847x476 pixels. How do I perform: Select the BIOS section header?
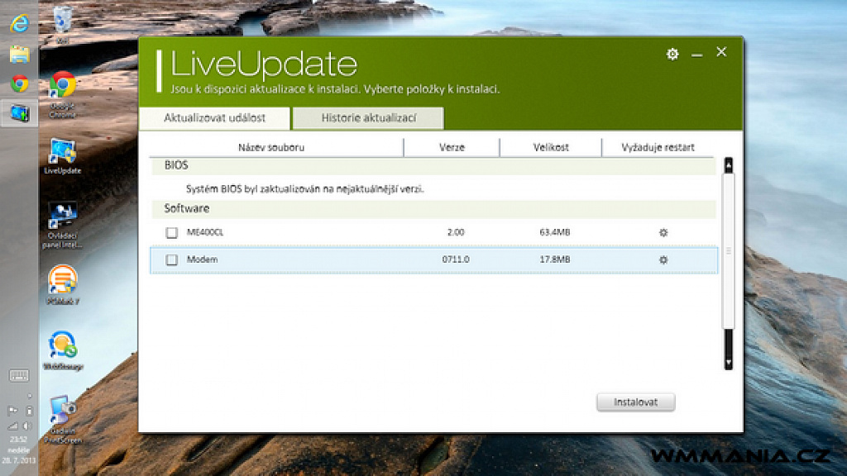[433, 165]
